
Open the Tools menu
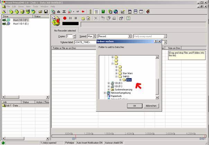(x=35, y=6)
